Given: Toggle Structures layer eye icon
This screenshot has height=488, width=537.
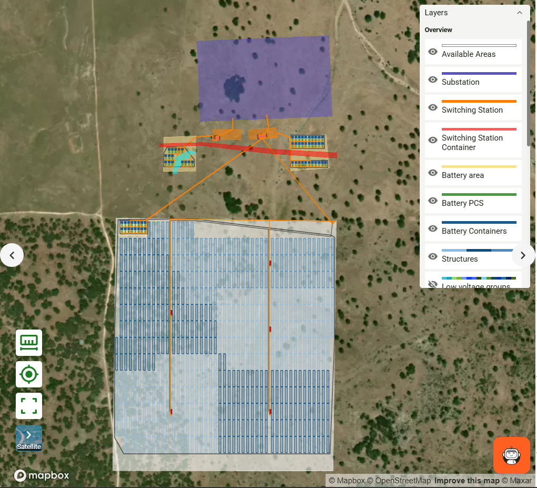Looking at the screenshot, I should tap(433, 256).
